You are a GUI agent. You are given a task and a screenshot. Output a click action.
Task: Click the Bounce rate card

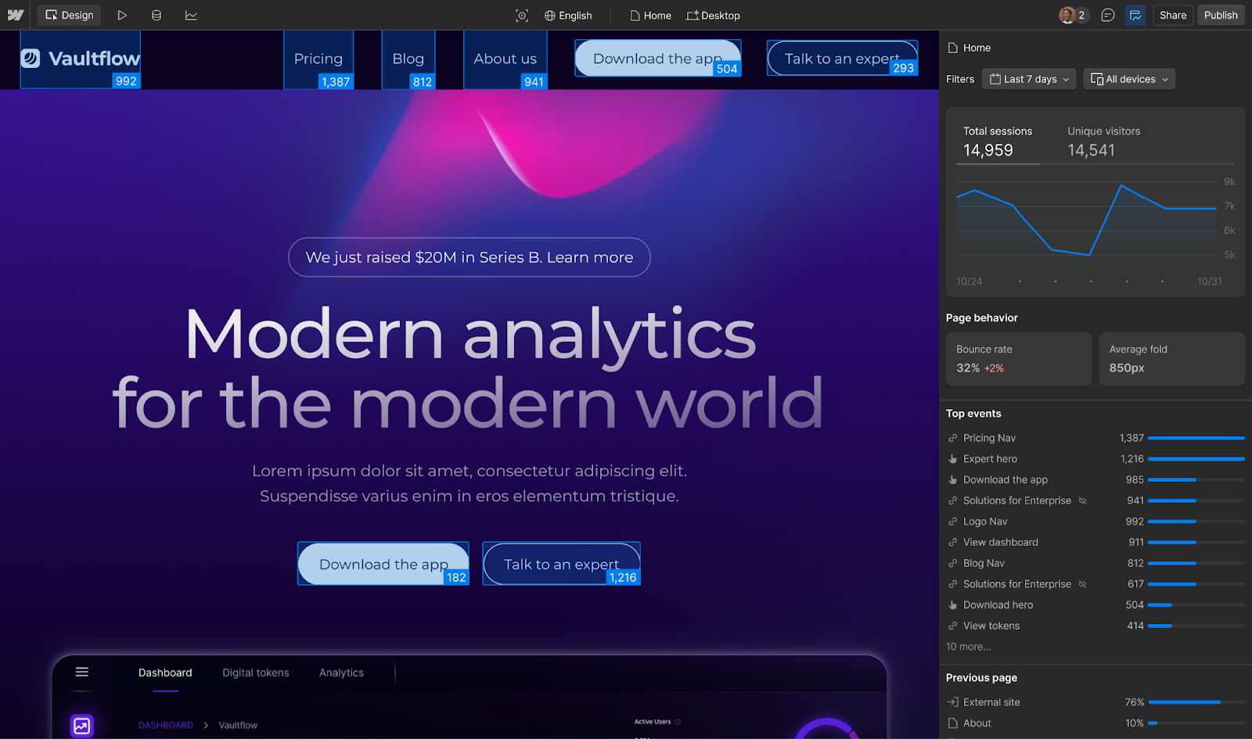tap(1019, 359)
